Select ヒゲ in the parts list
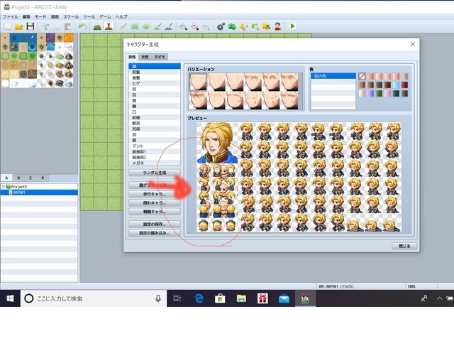The height and width of the screenshot is (341, 454). (155, 84)
